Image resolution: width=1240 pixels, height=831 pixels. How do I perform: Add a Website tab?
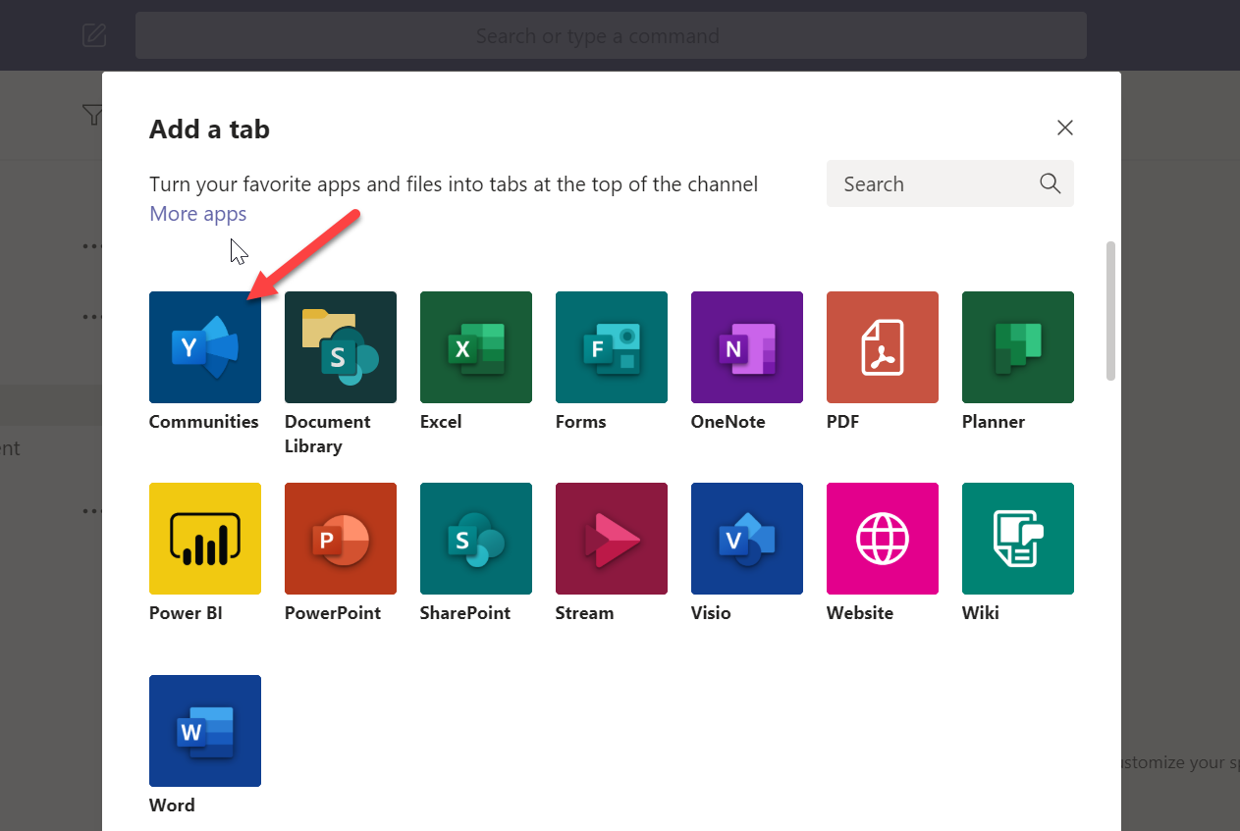click(882, 539)
